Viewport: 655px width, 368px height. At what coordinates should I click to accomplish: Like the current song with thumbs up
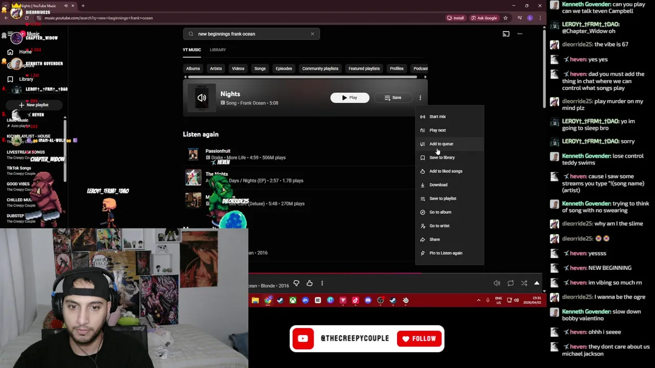pyautogui.click(x=310, y=283)
